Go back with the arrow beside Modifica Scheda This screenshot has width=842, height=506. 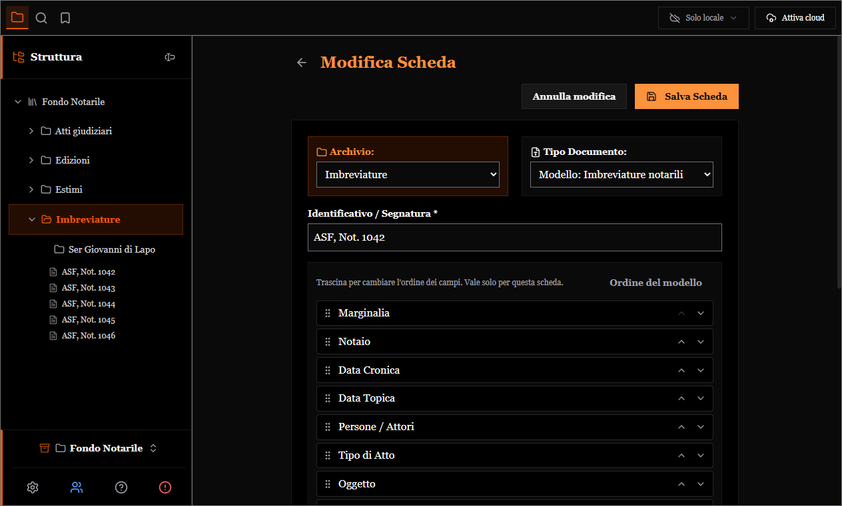(302, 63)
